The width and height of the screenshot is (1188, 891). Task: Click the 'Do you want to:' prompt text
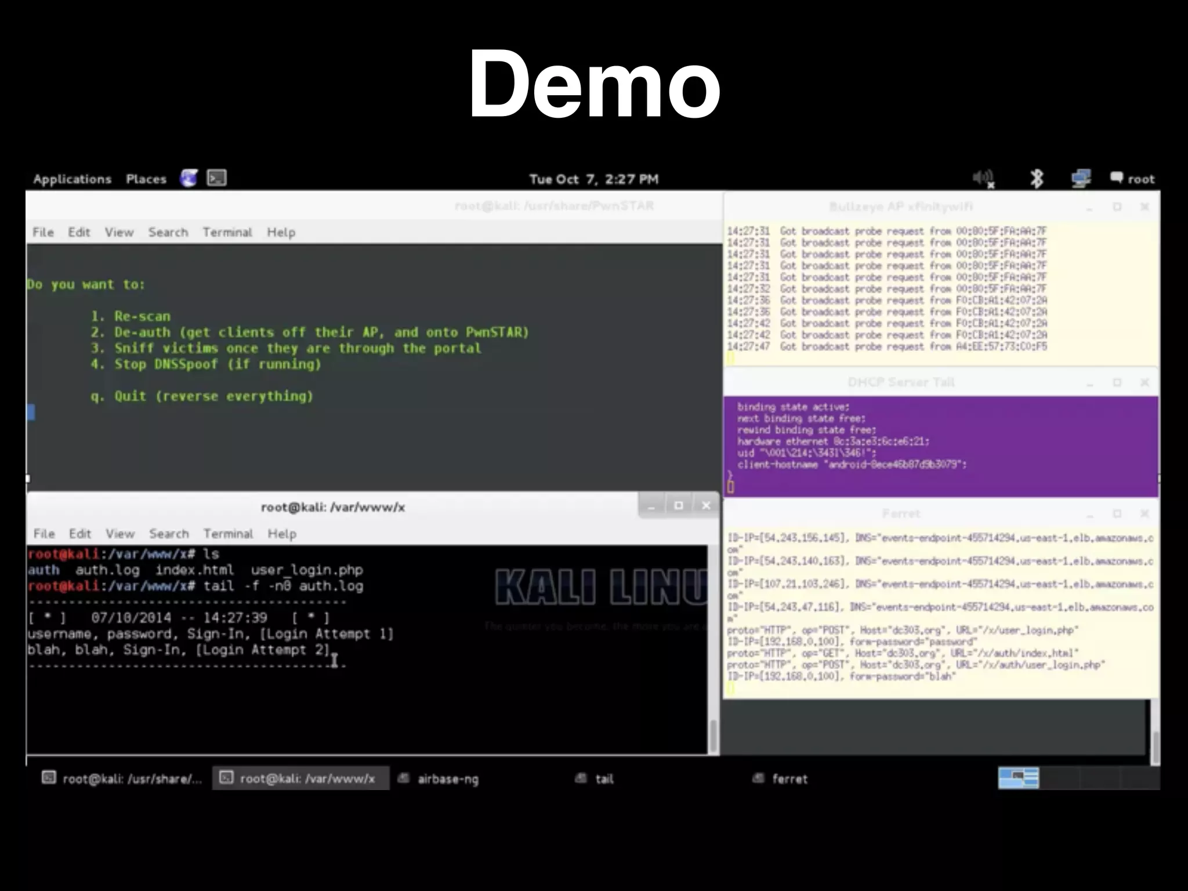click(86, 284)
